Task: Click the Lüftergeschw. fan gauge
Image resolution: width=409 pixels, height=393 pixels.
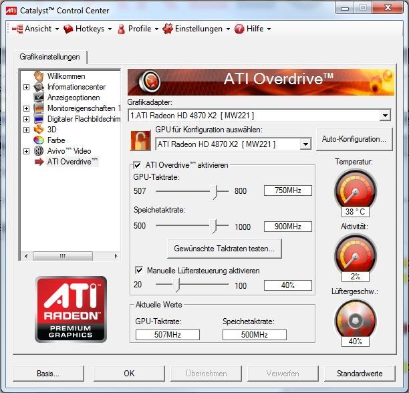Action: point(356,319)
